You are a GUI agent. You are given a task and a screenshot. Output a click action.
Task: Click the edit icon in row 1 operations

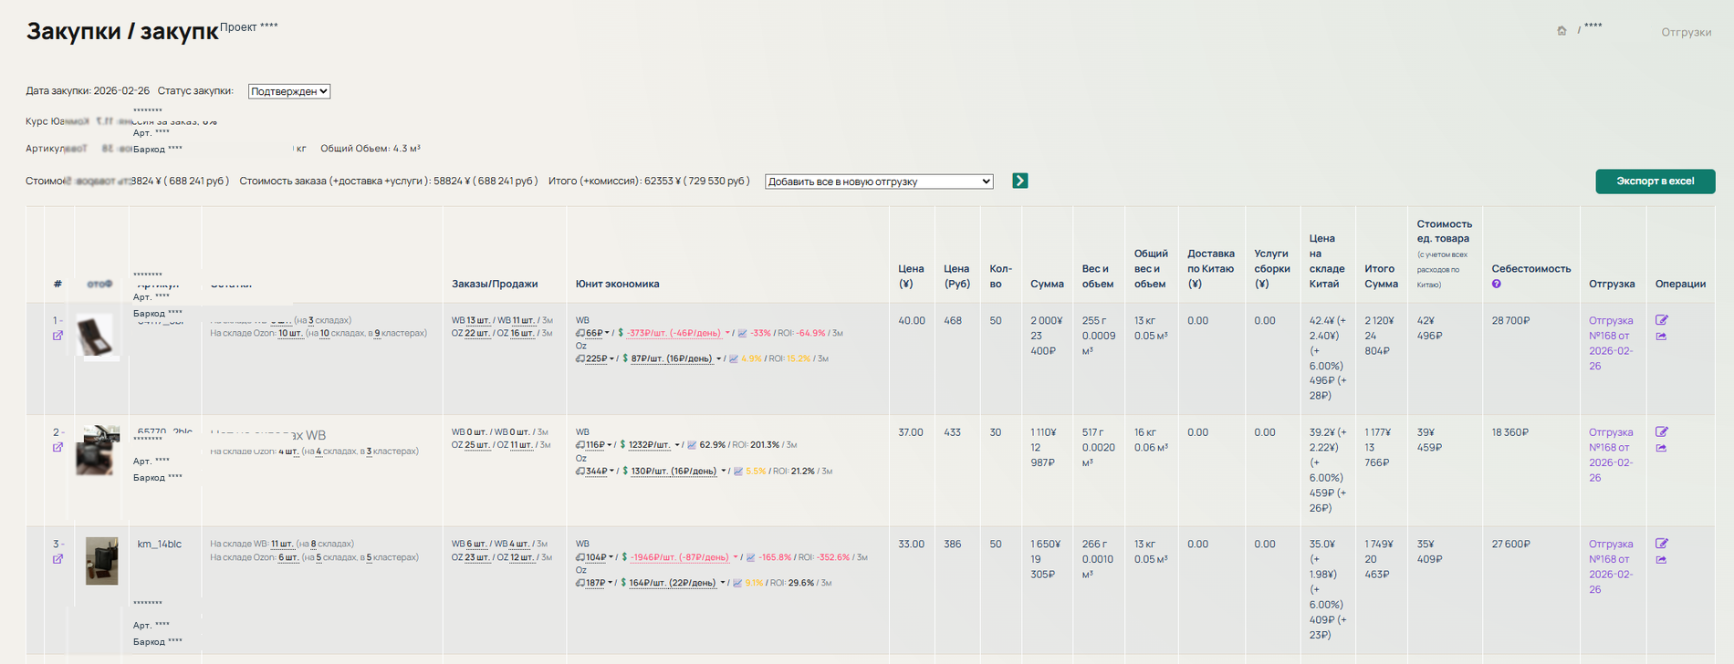click(1662, 320)
